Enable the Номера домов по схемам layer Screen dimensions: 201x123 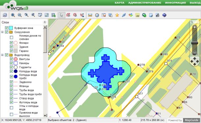pos(12,37)
